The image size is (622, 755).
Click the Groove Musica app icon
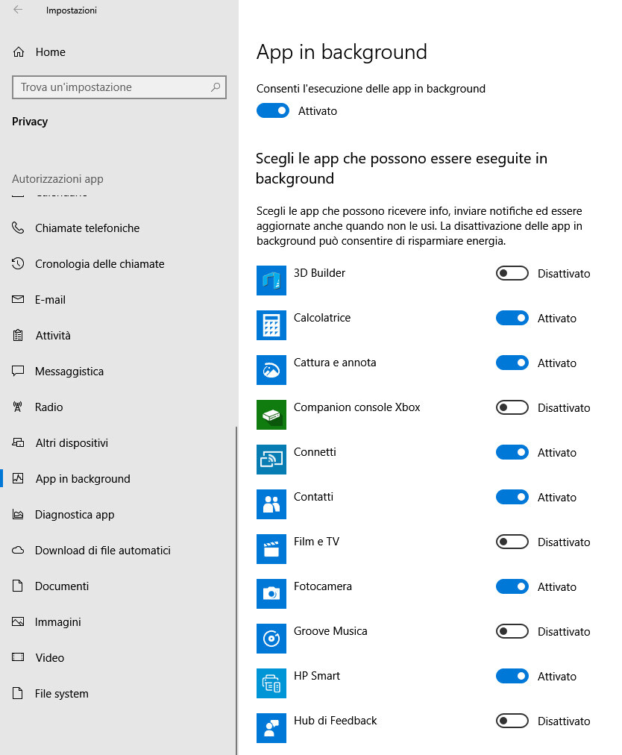(271, 639)
